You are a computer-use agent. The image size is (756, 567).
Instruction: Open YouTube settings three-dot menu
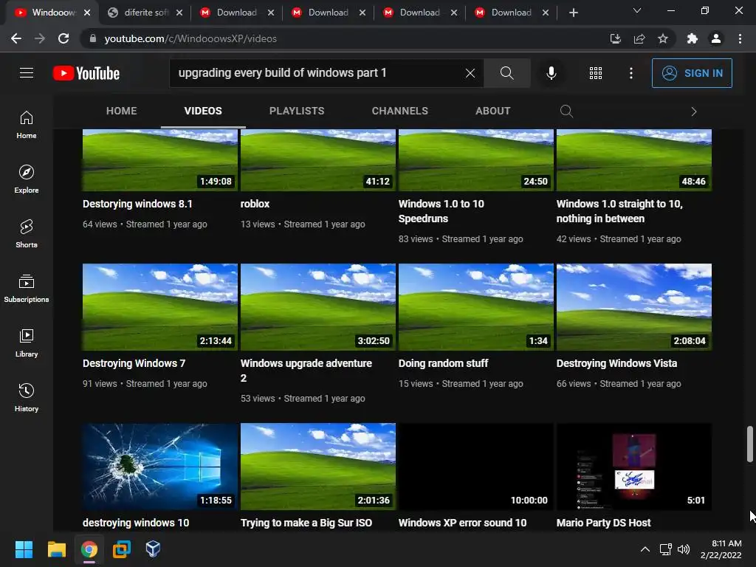[x=630, y=73]
